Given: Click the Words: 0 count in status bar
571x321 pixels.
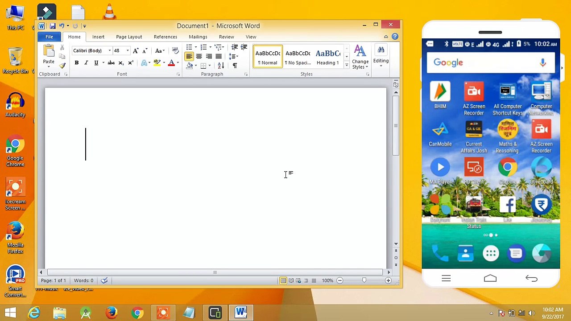Looking at the screenshot, I should tap(84, 280).
